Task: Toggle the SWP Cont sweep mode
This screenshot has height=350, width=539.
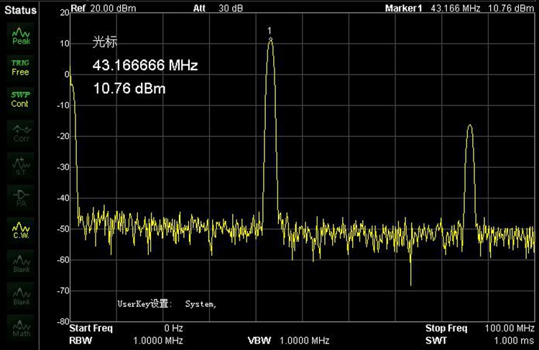Action: (x=20, y=99)
